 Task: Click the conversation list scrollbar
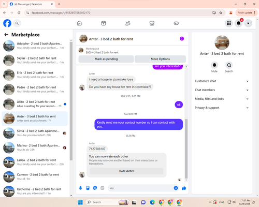pos(71,101)
